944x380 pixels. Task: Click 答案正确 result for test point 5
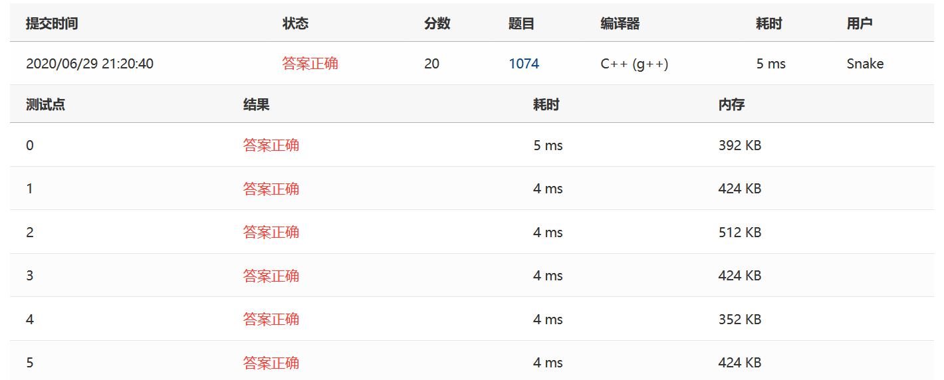[x=271, y=363]
